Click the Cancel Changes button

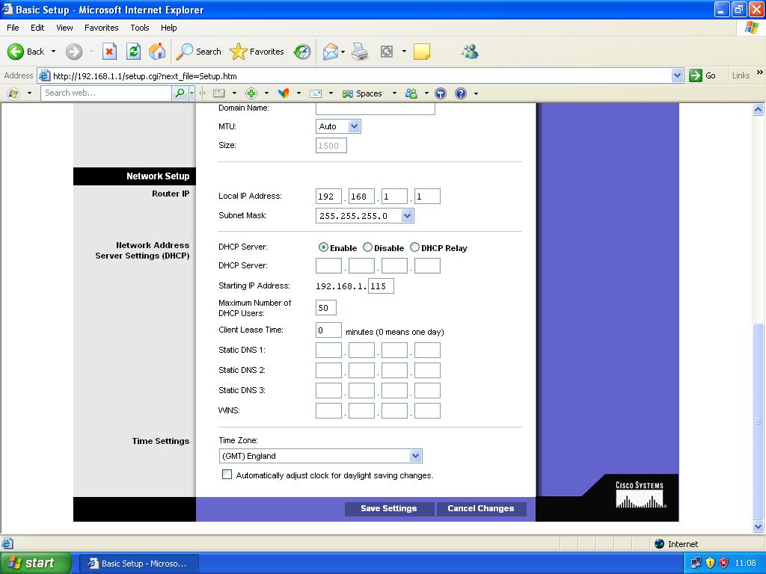tap(480, 508)
